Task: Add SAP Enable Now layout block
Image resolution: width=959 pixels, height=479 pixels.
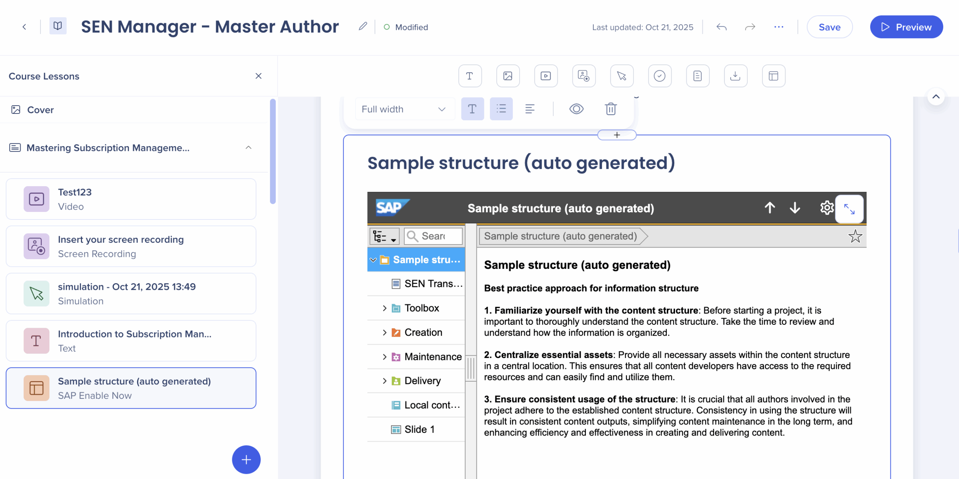Action: [x=774, y=76]
